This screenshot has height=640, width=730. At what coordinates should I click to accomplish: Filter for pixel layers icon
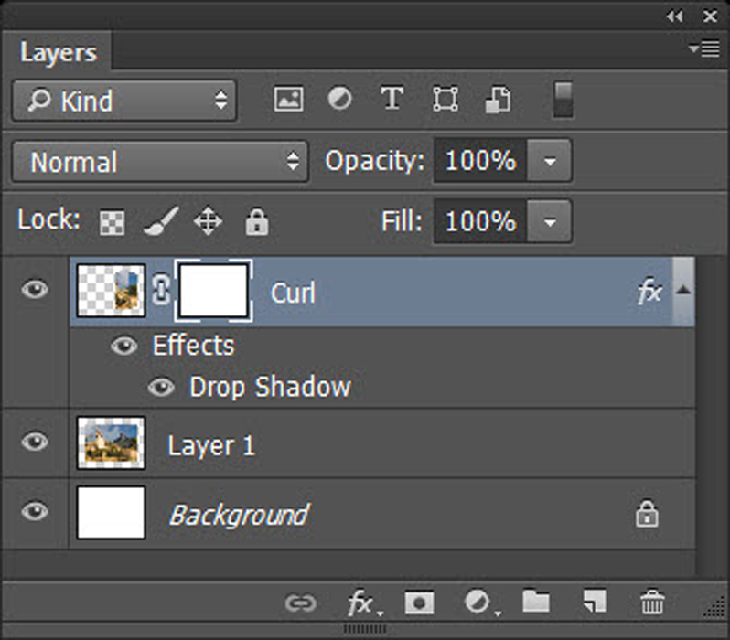coord(289,99)
